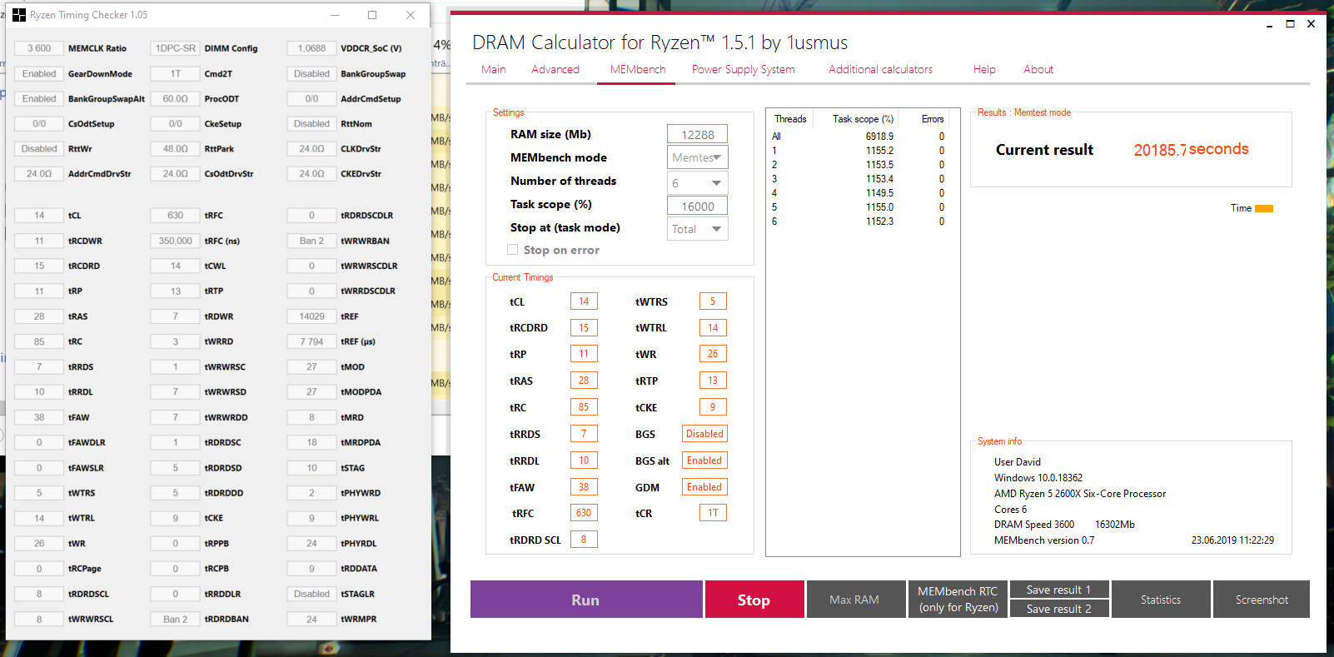Click the tCL value field in Current Timings
This screenshot has width=1334, height=657.
pos(584,301)
